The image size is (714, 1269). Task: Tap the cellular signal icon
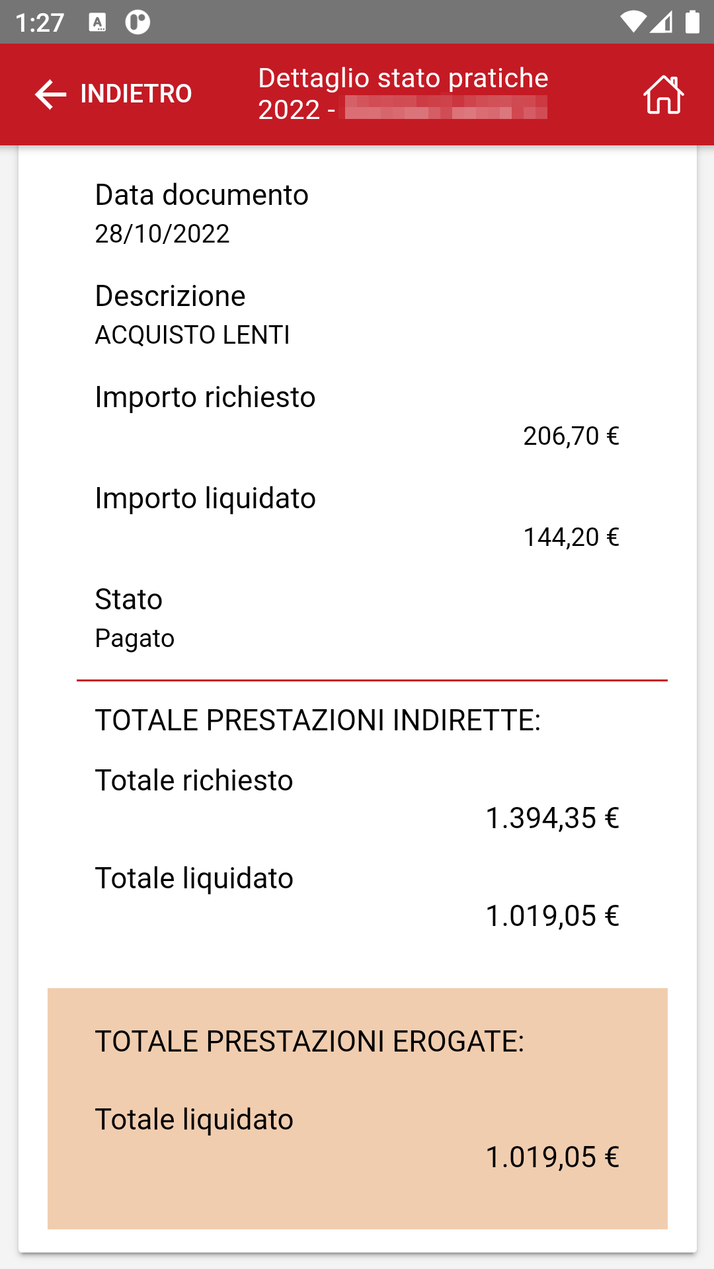[662, 22]
